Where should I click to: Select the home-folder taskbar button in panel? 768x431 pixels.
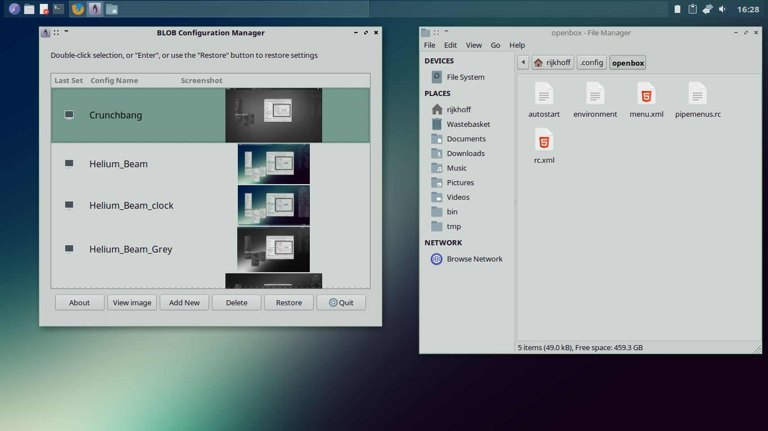pos(112,9)
